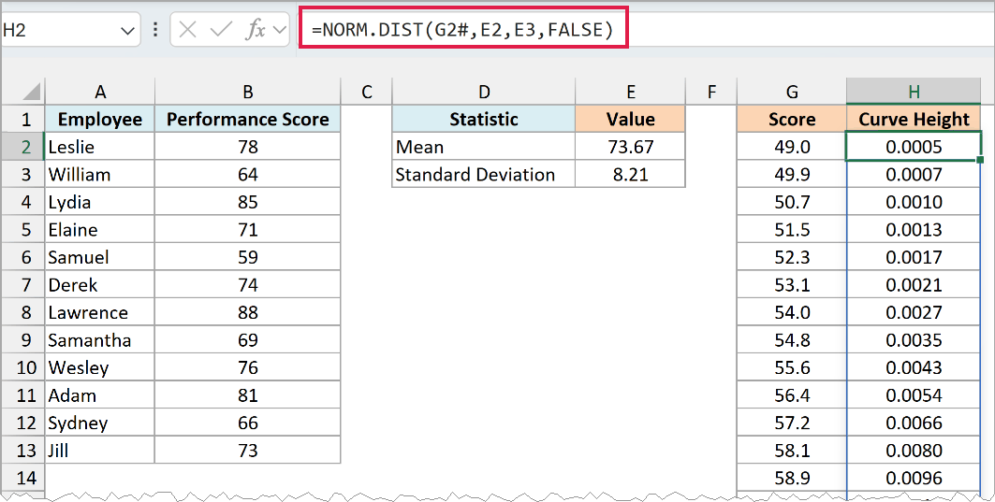Viewport: 995px width, 502px height.
Task: Click the standard deviation value 8.21
Action: point(630,174)
